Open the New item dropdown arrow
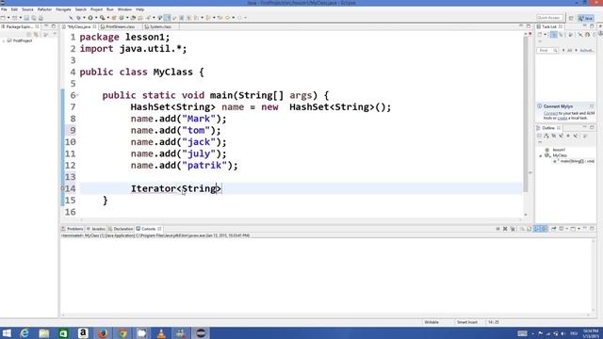Viewport: 603px width, 339px height. pyautogui.click(x=8, y=18)
